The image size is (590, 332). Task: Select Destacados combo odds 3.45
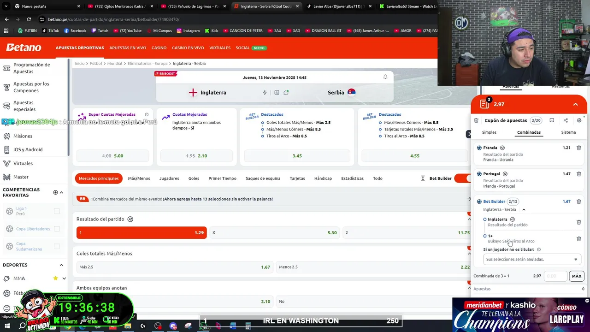pyautogui.click(x=297, y=156)
